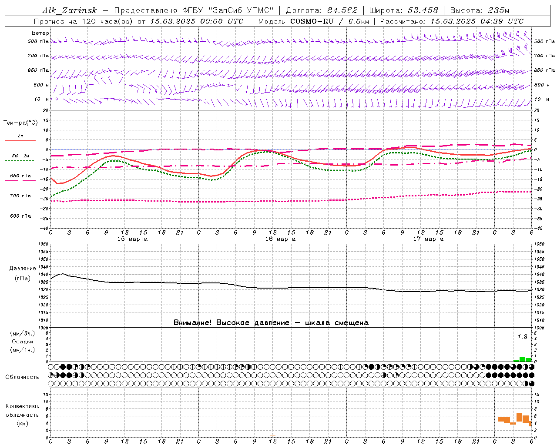Click the 16 марта date label
557x445 pixels.
(x=280, y=239)
